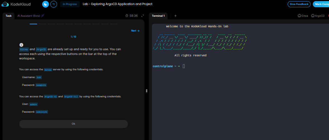
Task: Click the first progress step indicator
Action: click(x=33, y=24)
